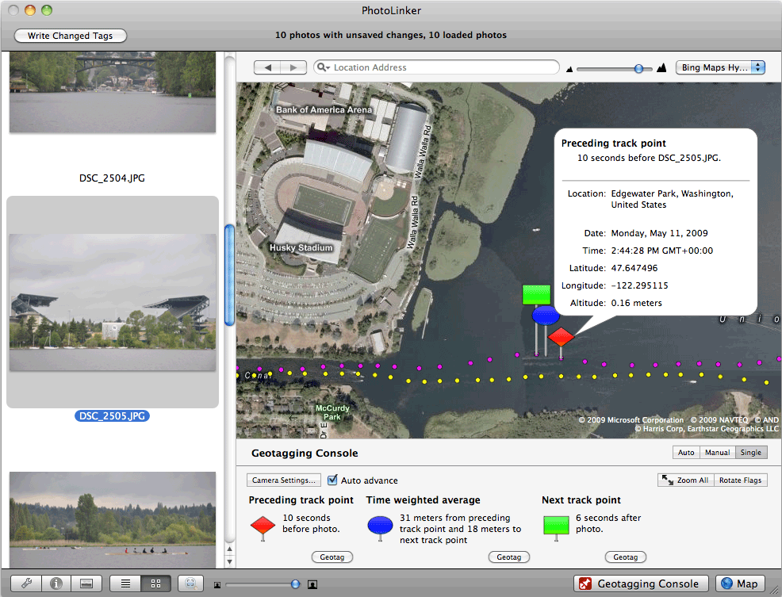Viewport: 782px width, 597px height.
Task: Show the photo info panel
Action: 56,583
